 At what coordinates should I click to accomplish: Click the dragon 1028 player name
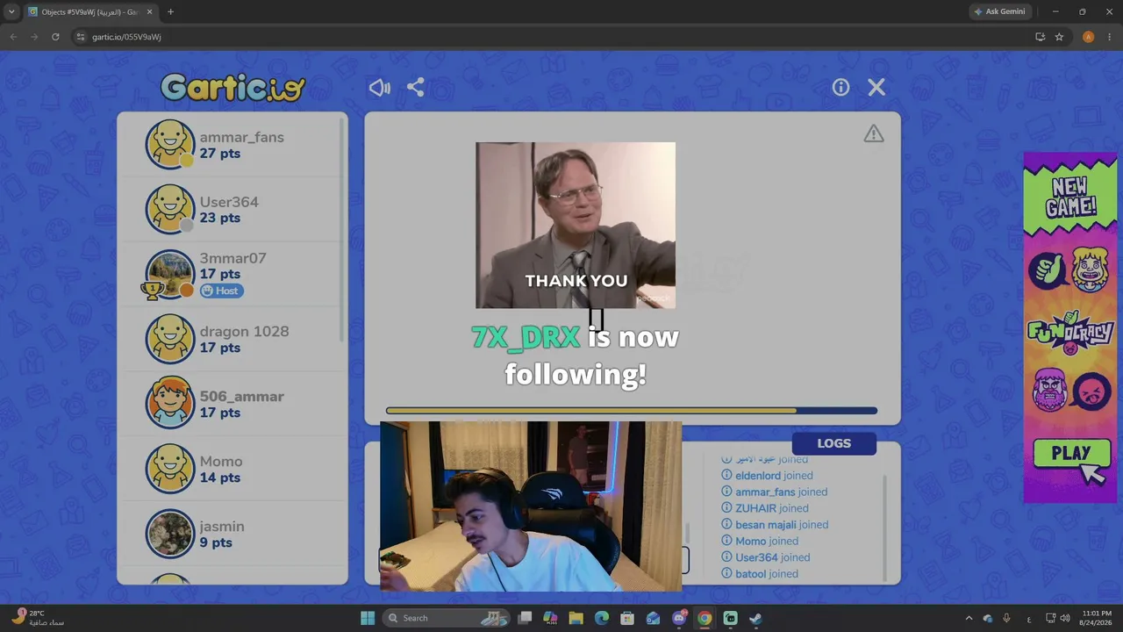244,332
